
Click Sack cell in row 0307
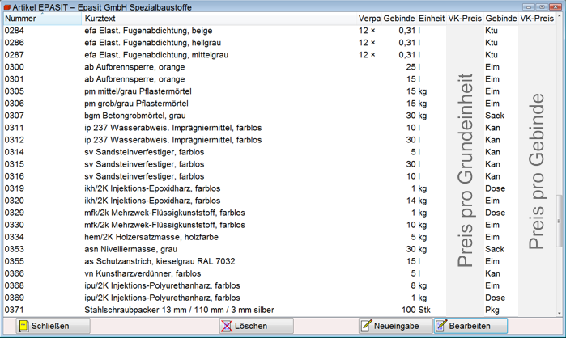tap(495, 116)
